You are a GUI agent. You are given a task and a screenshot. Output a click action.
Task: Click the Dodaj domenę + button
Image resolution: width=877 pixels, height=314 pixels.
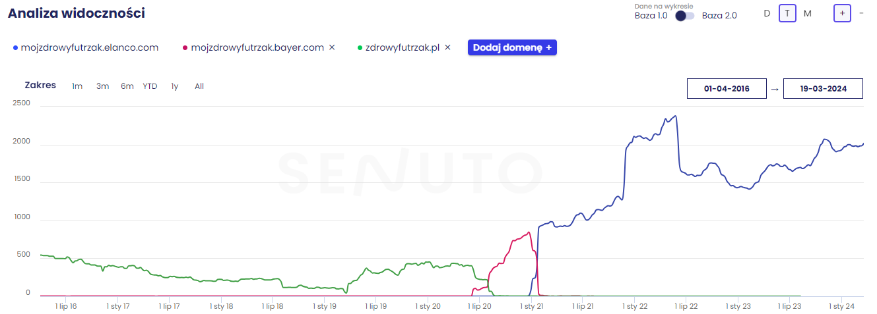pos(512,47)
